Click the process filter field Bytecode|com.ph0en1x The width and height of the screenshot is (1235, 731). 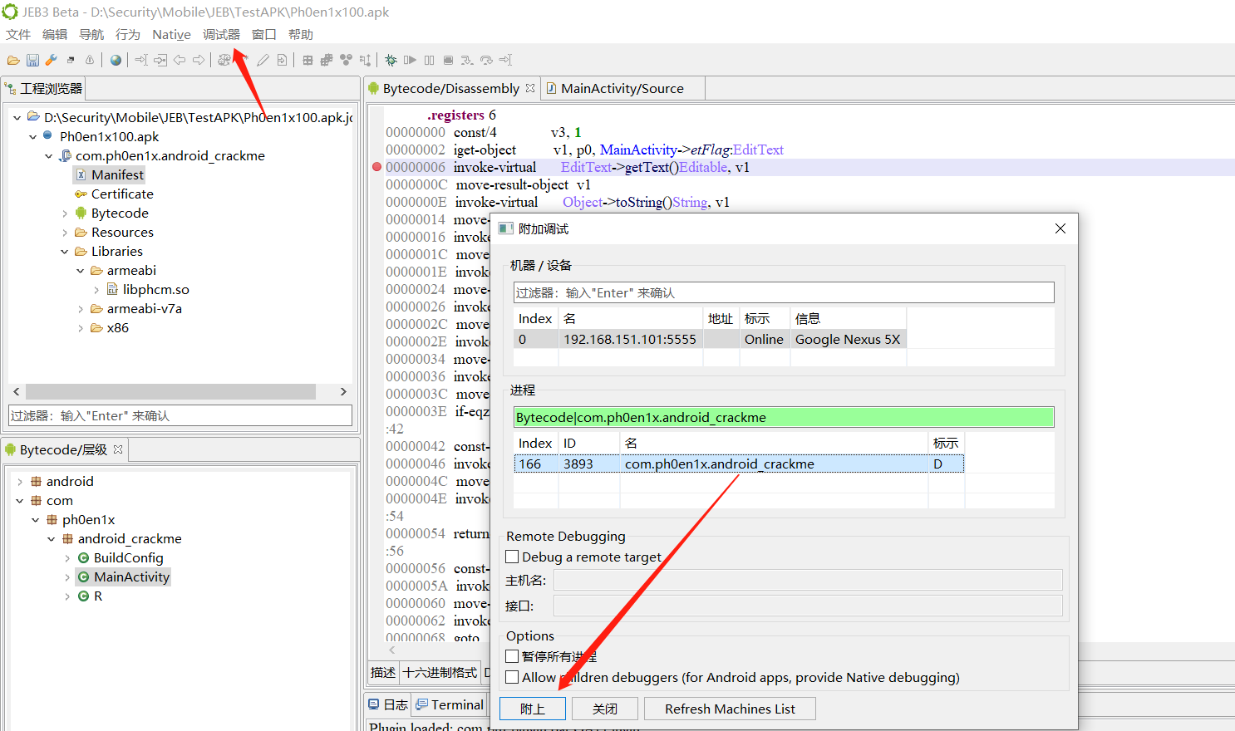[x=784, y=417]
